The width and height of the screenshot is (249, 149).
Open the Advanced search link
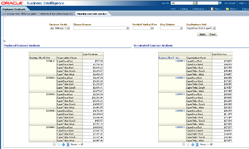[230, 3]
